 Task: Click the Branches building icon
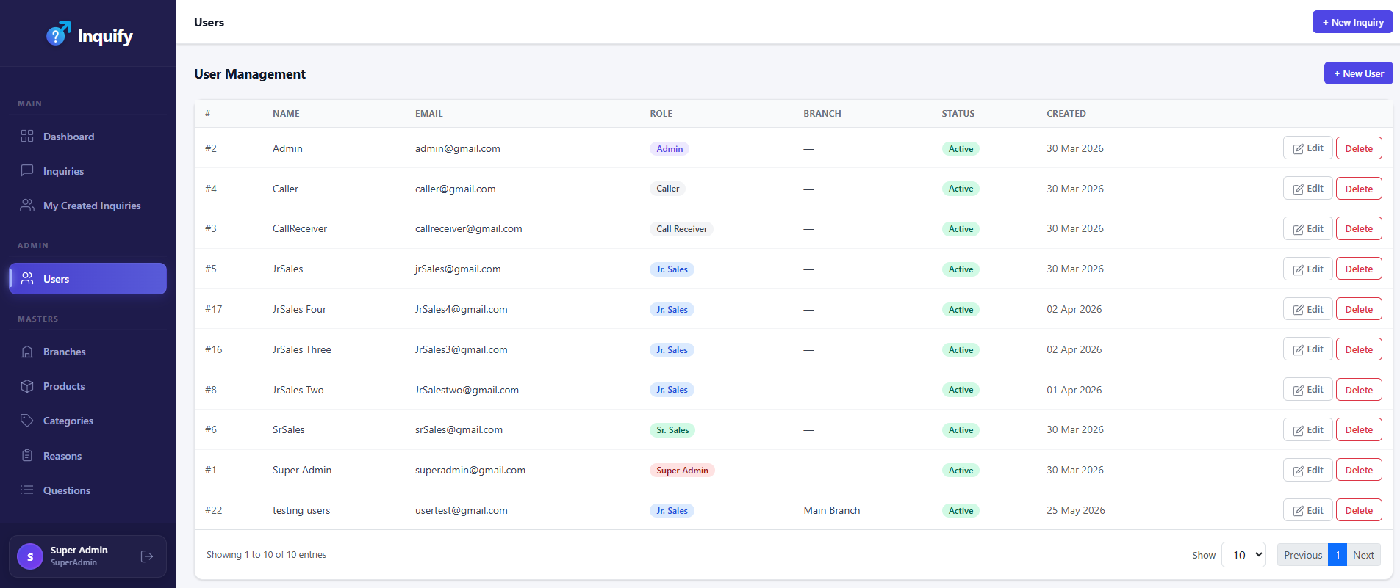(27, 352)
